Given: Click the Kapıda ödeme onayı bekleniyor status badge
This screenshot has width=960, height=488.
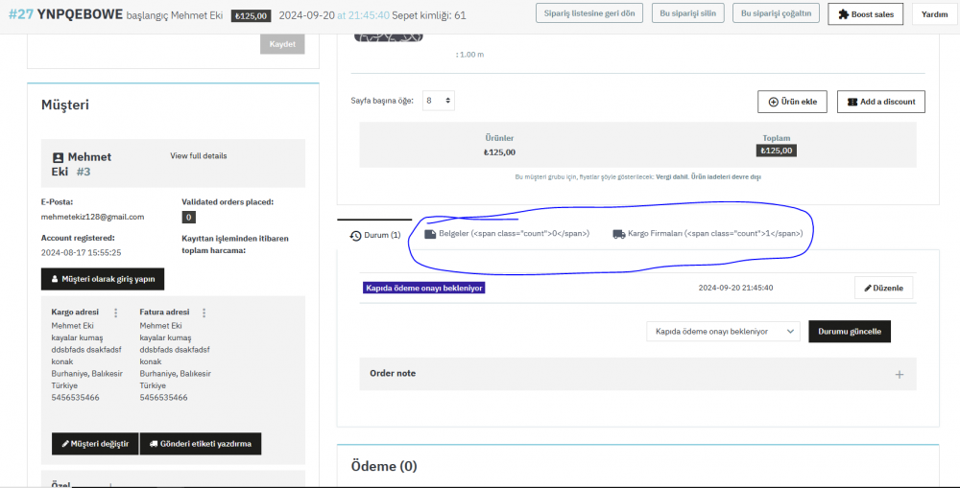Looking at the screenshot, I should tap(423, 288).
